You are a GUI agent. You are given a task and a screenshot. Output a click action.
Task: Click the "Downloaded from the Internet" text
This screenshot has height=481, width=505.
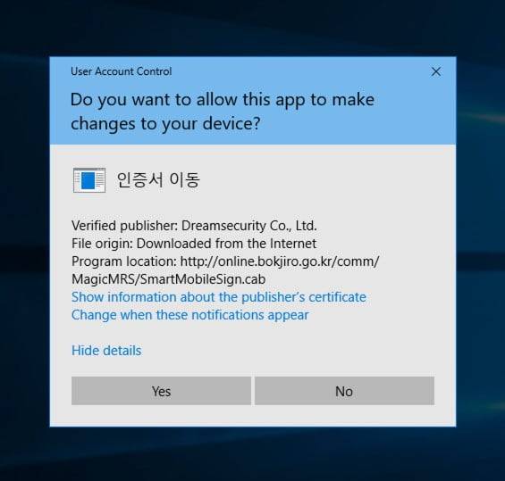point(226,244)
